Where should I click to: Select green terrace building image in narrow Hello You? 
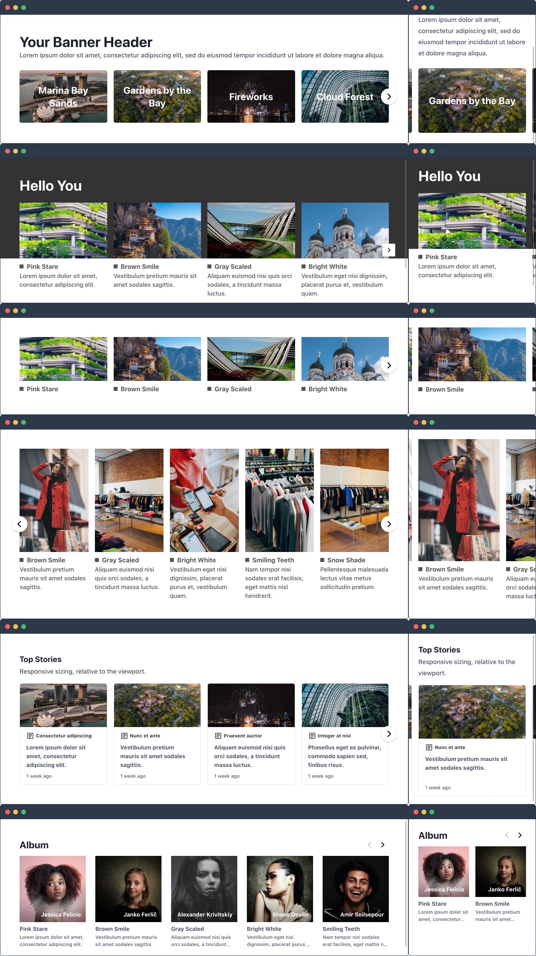[x=472, y=221]
